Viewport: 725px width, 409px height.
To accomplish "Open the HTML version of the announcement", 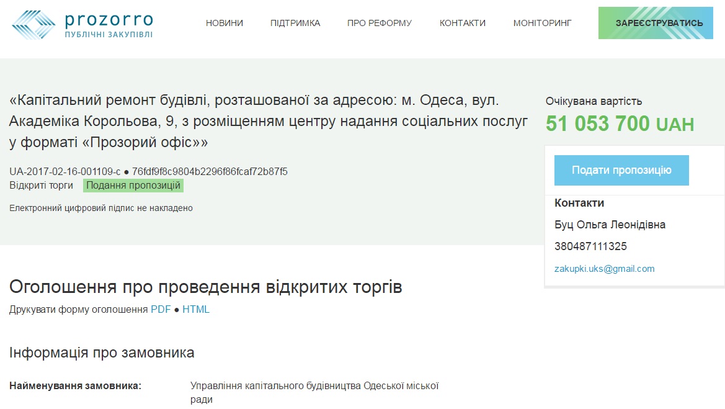I will coord(196,309).
